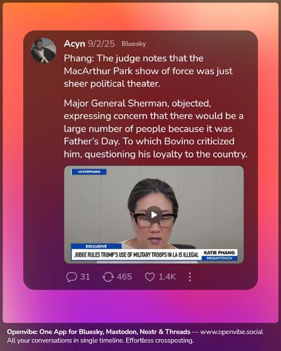Play the Katie Phang video
The image size is (281, 351).
point(154,215)
